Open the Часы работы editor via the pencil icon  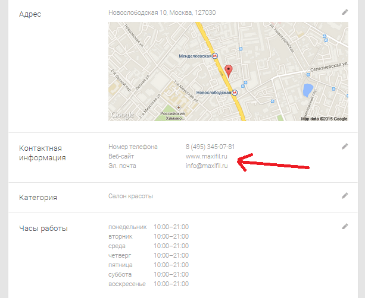[x=344, y=226]
